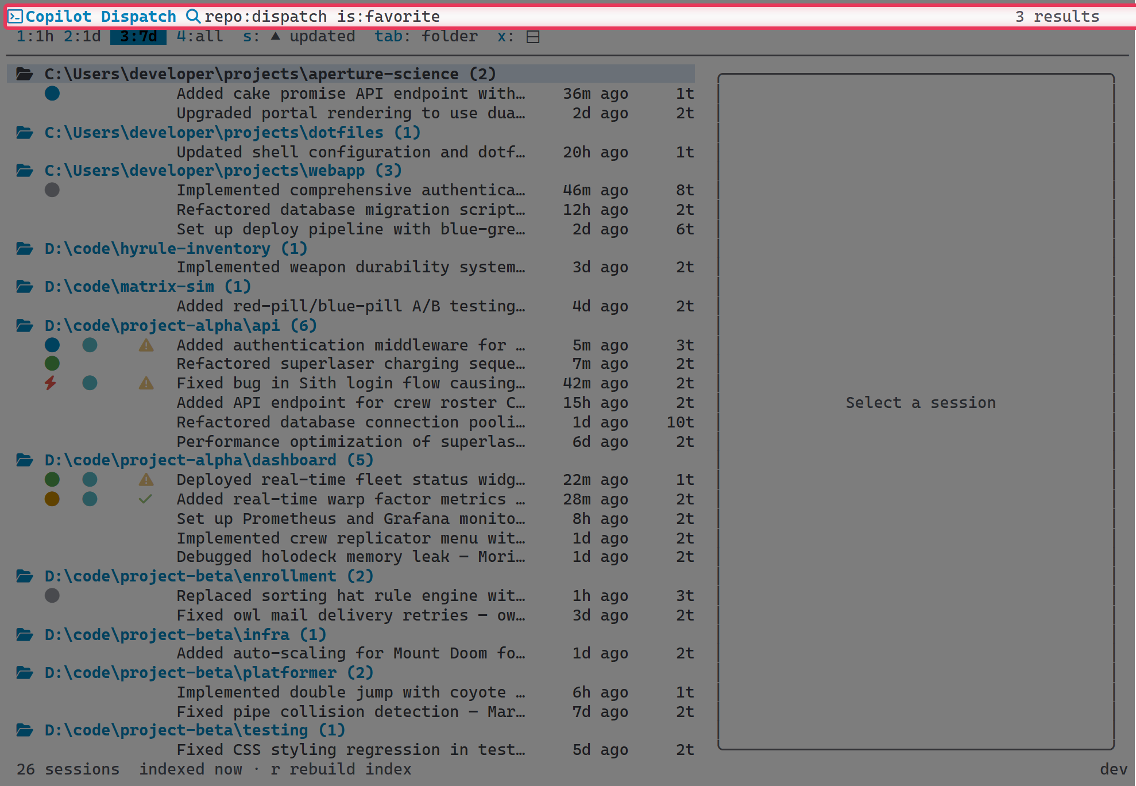This screenshot has width=1136, height=786.
Task: Switch to the 4:all time filter
Action: (x=200, y=36)
